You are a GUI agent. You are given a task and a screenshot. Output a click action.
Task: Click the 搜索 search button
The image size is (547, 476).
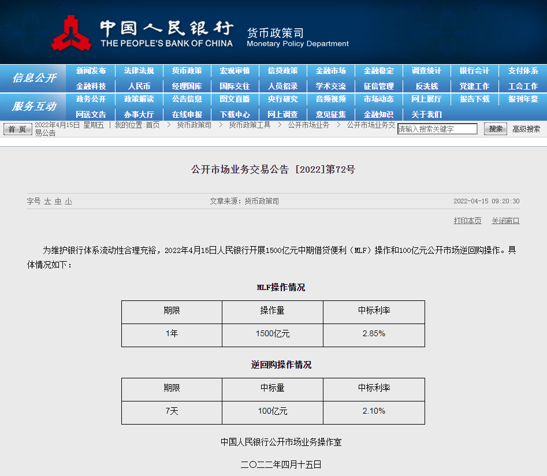tap(496, 129)
